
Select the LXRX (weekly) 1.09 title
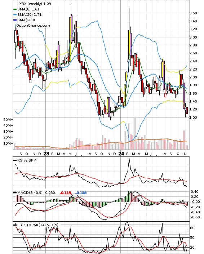[34, 4]
